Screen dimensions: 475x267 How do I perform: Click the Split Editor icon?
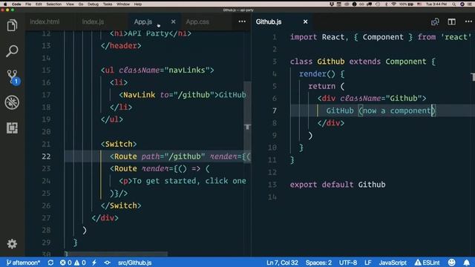click(x=452, y=22)
